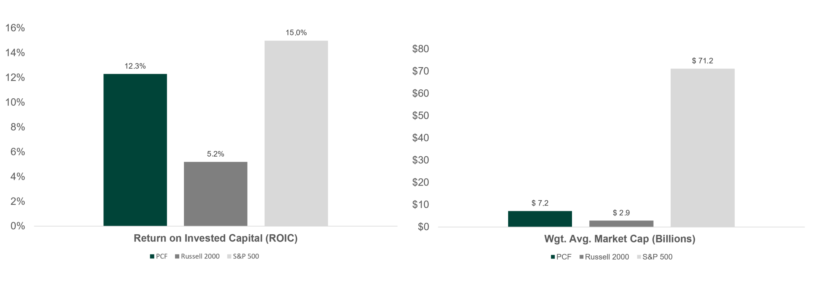Select the Wgt. Avg. Market Cap (Billions) title
This screenshot has width=813, height=287.
[x=620, y=239]
